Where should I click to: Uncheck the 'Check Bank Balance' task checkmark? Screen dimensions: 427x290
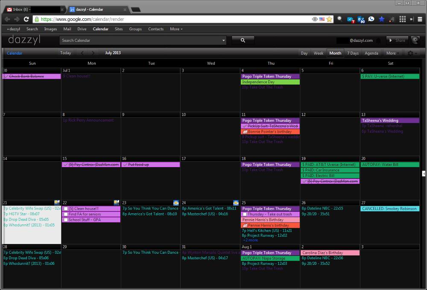coord(6,76)
